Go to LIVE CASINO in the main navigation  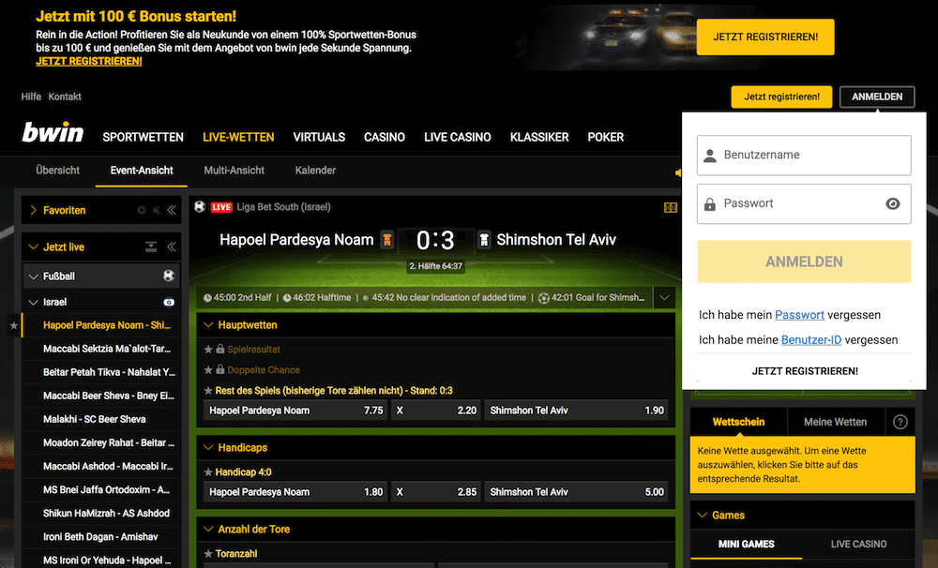458,137
